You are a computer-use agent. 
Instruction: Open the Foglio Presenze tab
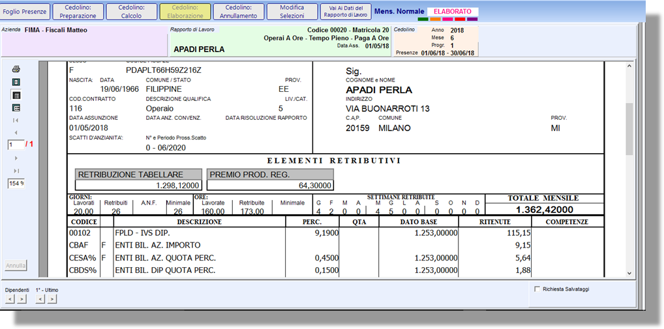point(25,12)
